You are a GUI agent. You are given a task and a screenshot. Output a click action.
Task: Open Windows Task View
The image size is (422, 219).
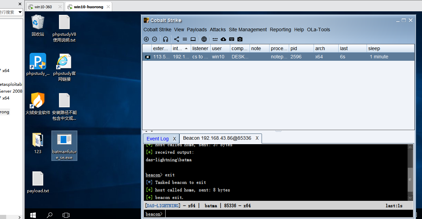click(x=66, y=215)
